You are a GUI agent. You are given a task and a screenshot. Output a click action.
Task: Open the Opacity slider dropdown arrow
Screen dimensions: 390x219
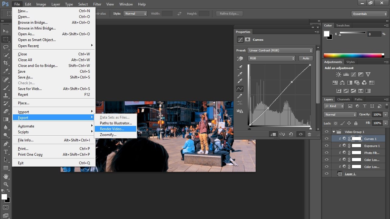[386, 115]
